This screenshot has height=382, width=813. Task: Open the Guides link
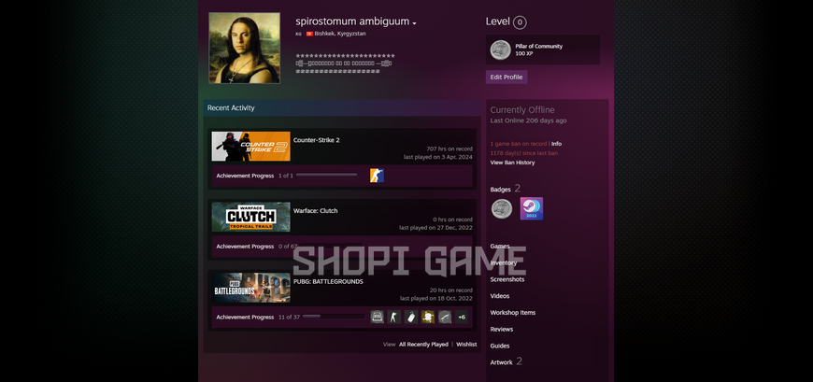[x=500, y=346]
